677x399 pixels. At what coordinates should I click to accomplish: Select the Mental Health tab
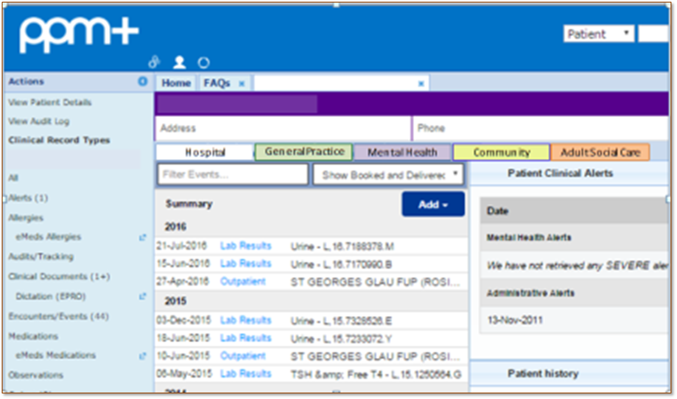pyautogui.click(x=402, y=152)
